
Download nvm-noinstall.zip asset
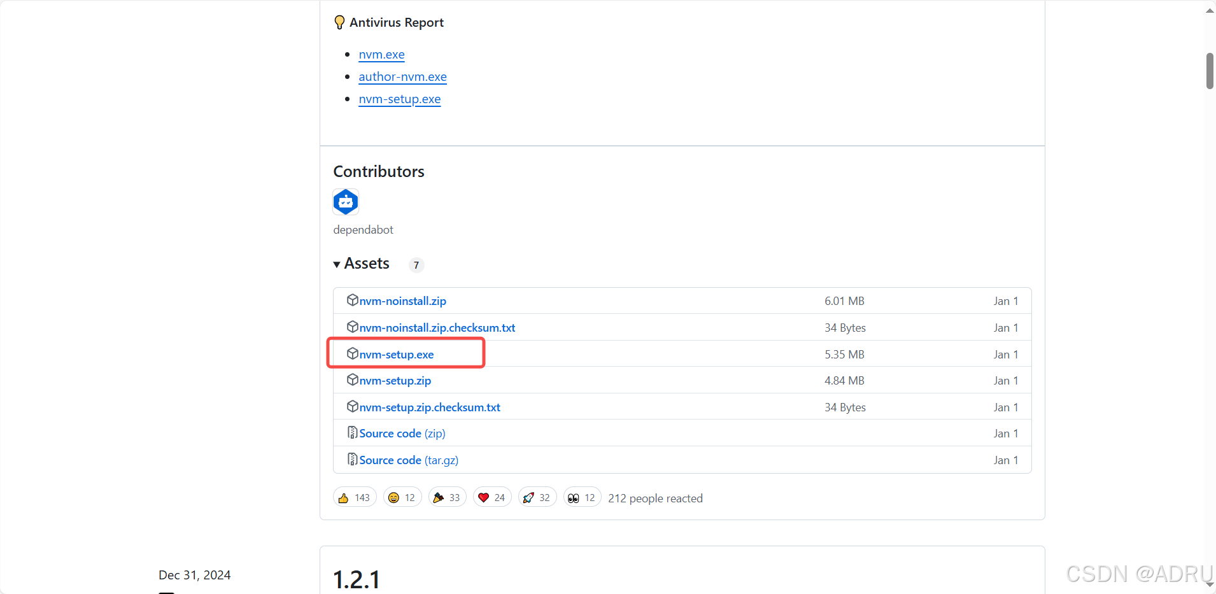pyautogui.click(x=403, y=301)
